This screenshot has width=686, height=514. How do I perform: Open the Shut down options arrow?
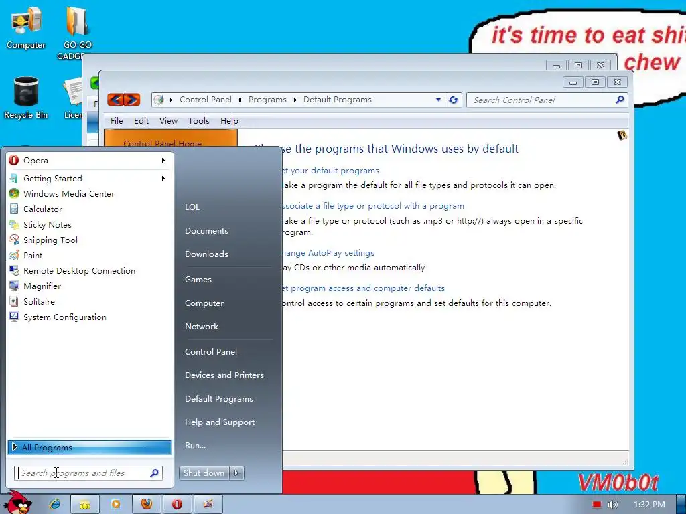[236, 473]
